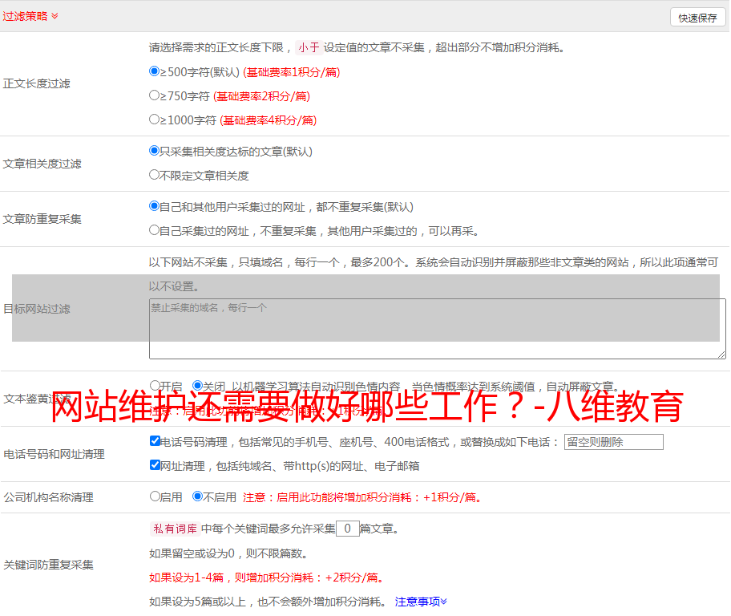Click the 关键词防重复采集 label
Image resolution: width=731 pixels, height=616 pixels.
click(x=48, y=565)
